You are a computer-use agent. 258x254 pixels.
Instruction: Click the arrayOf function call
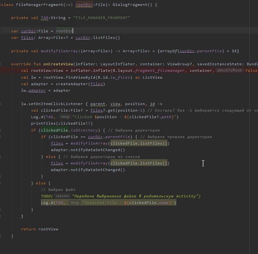coord(168,51)
